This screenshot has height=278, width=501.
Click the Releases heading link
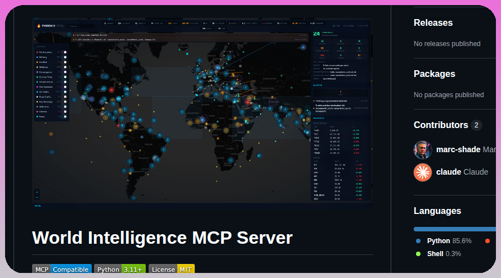pyautogui.click(x=433, y=23)
